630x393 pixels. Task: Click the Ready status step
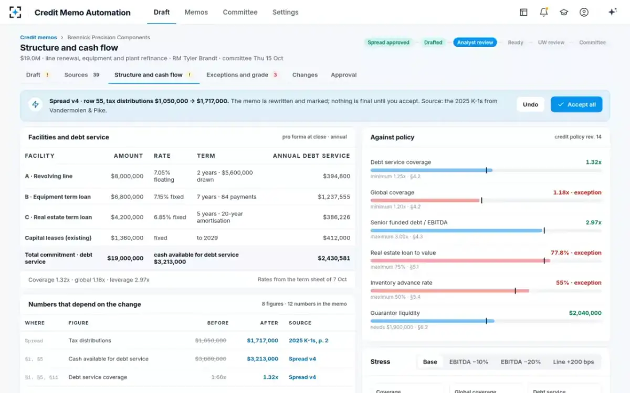[516, 42]
